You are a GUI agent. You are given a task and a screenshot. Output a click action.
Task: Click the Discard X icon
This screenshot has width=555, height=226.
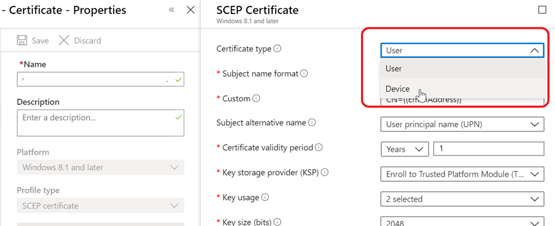pos(64,41)
